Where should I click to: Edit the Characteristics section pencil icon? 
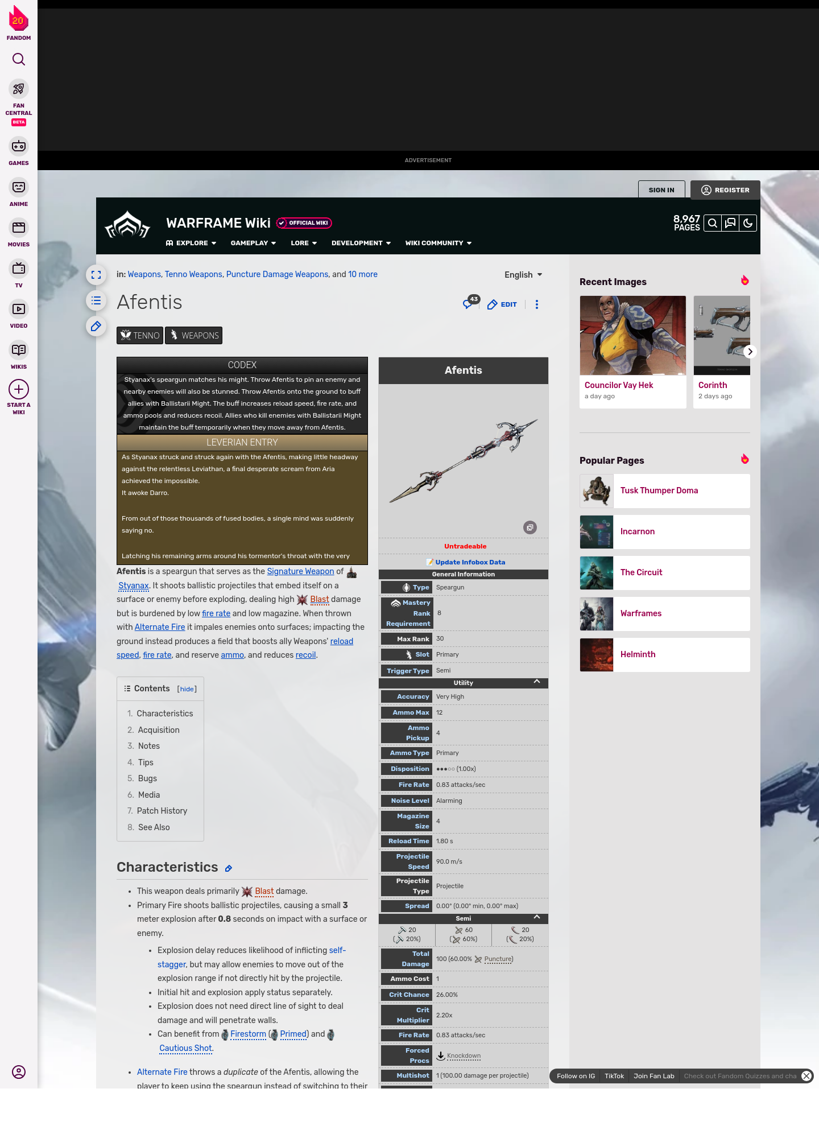[x=229, y=868]
